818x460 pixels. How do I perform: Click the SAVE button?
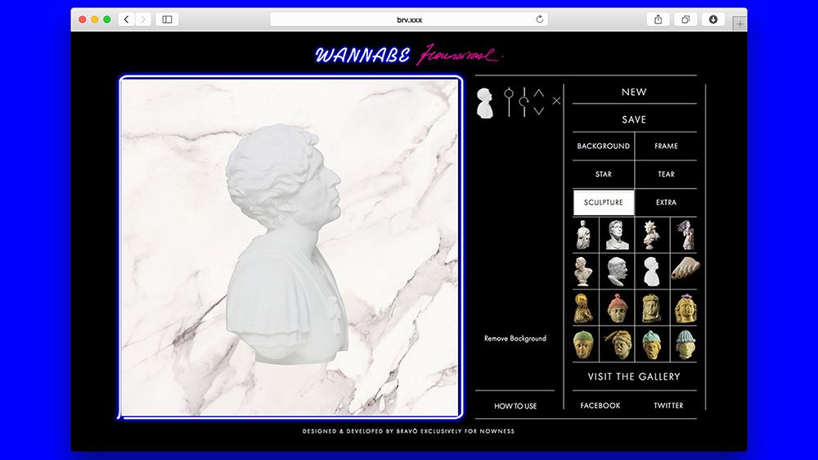[634, 120]
